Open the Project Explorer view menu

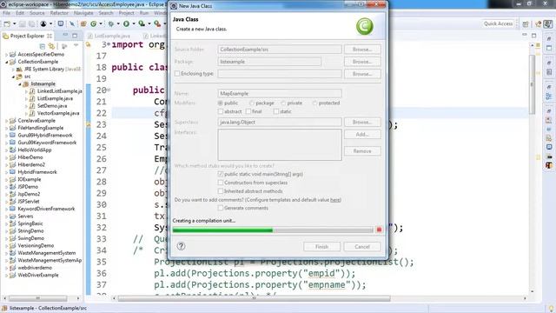[x=76, y=46]
